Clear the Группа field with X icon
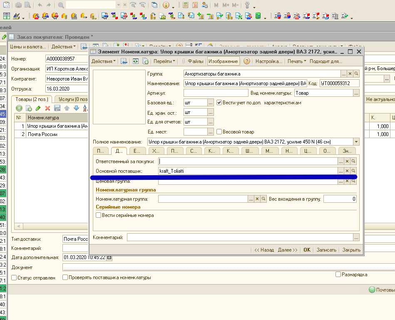This screenshot has height=320, width=395. 350,74
